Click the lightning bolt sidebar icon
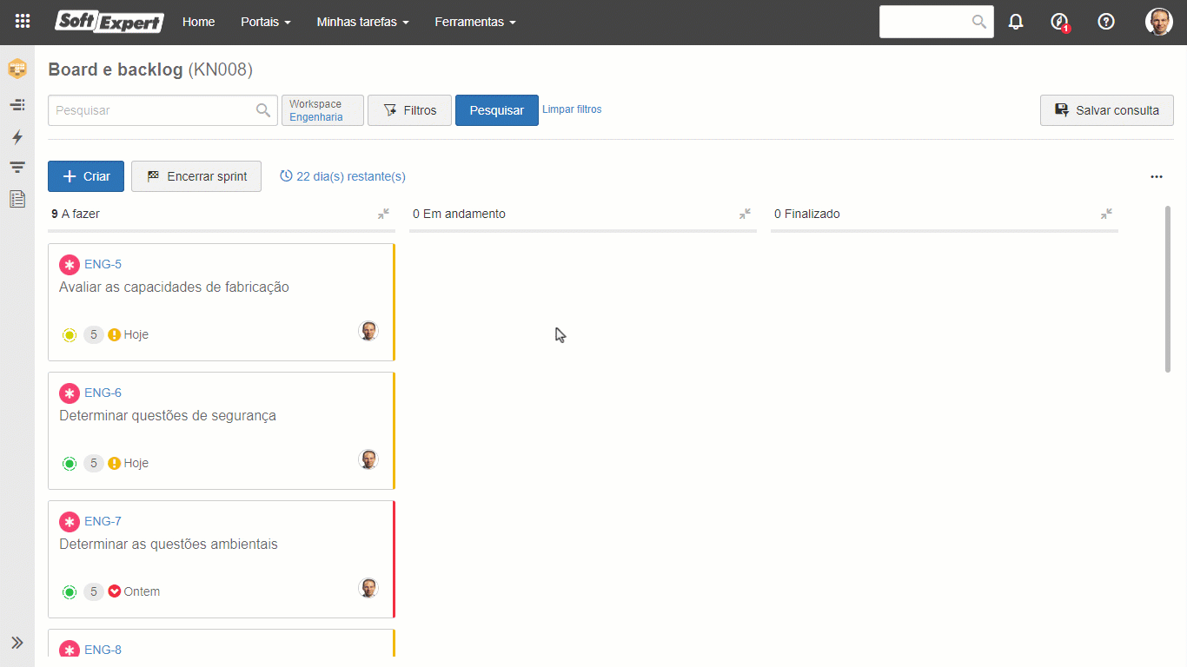The width and height of the screenshot is (1187, 667). [x=17, y=137]
